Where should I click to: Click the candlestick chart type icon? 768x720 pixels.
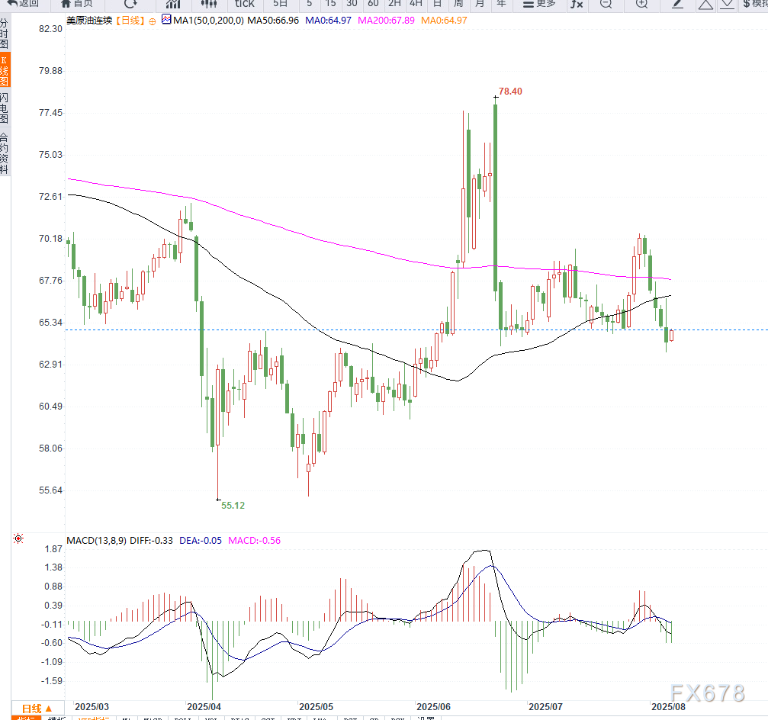[173, 4]
